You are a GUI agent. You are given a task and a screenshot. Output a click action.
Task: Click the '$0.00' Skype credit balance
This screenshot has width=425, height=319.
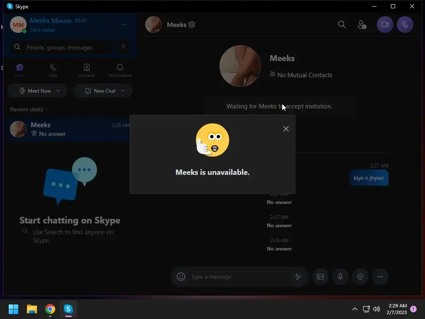(81, 21)
